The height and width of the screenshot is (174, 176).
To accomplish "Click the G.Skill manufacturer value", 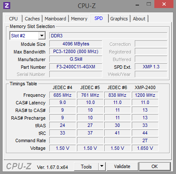I will point(76,59).
